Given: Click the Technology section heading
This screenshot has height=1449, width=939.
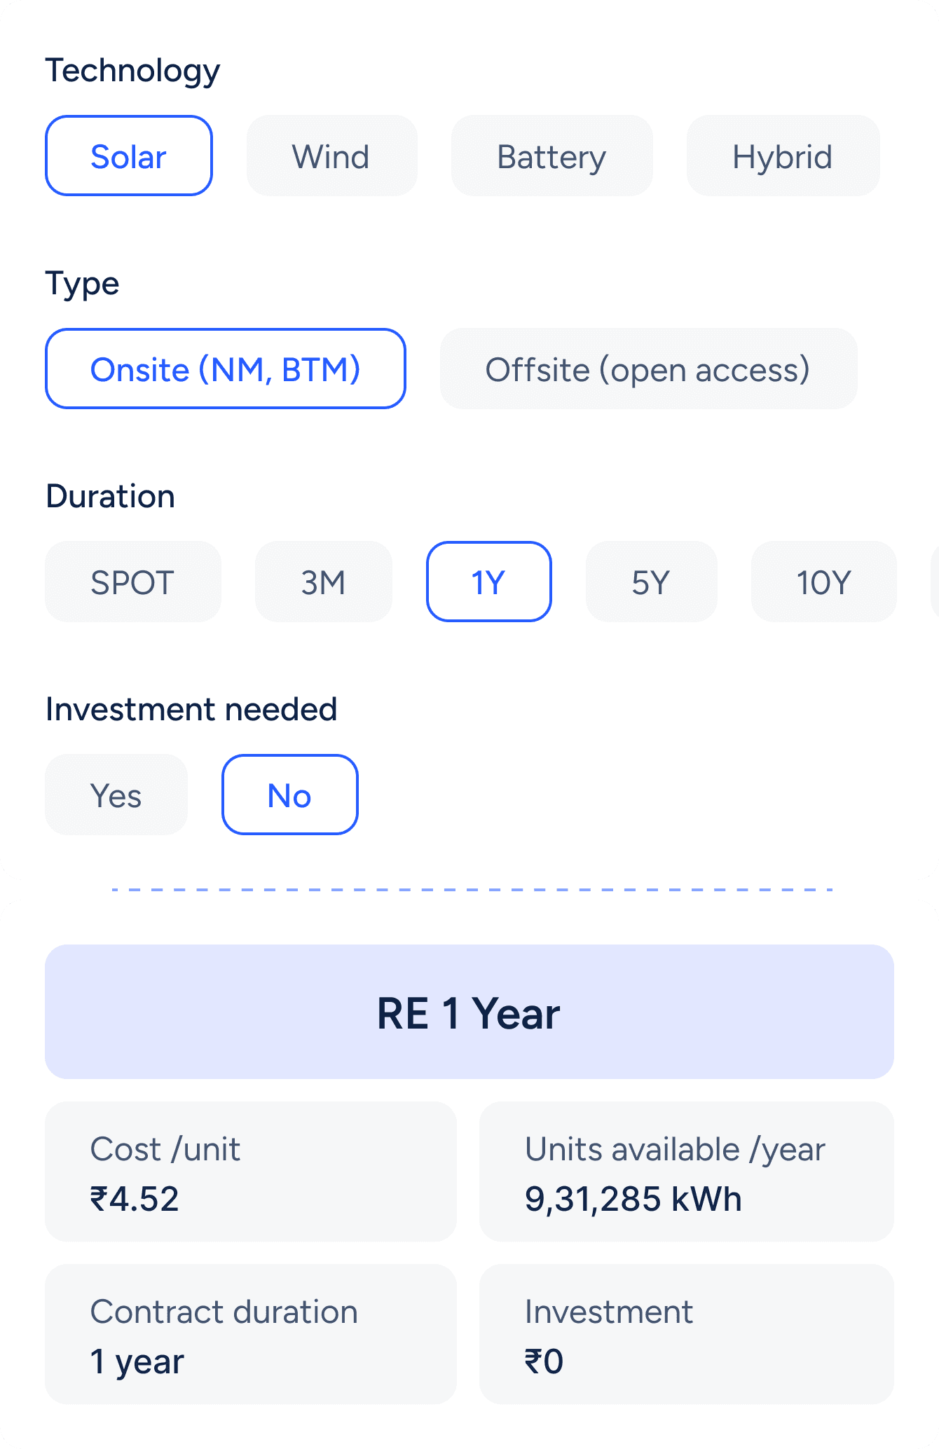Looking at the screenshot, I should (x=132, y=69).
